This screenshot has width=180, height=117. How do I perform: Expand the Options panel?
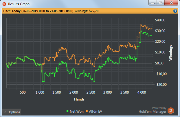pyautogui.click(x=12, y=112)
